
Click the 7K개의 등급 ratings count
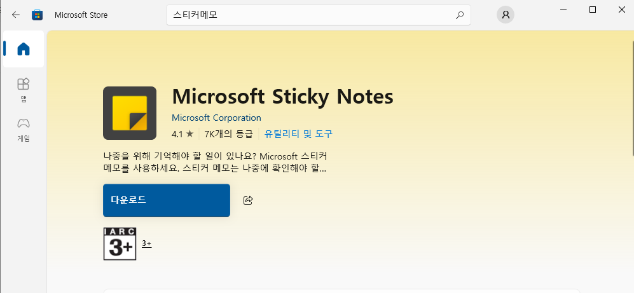(228, 133)
